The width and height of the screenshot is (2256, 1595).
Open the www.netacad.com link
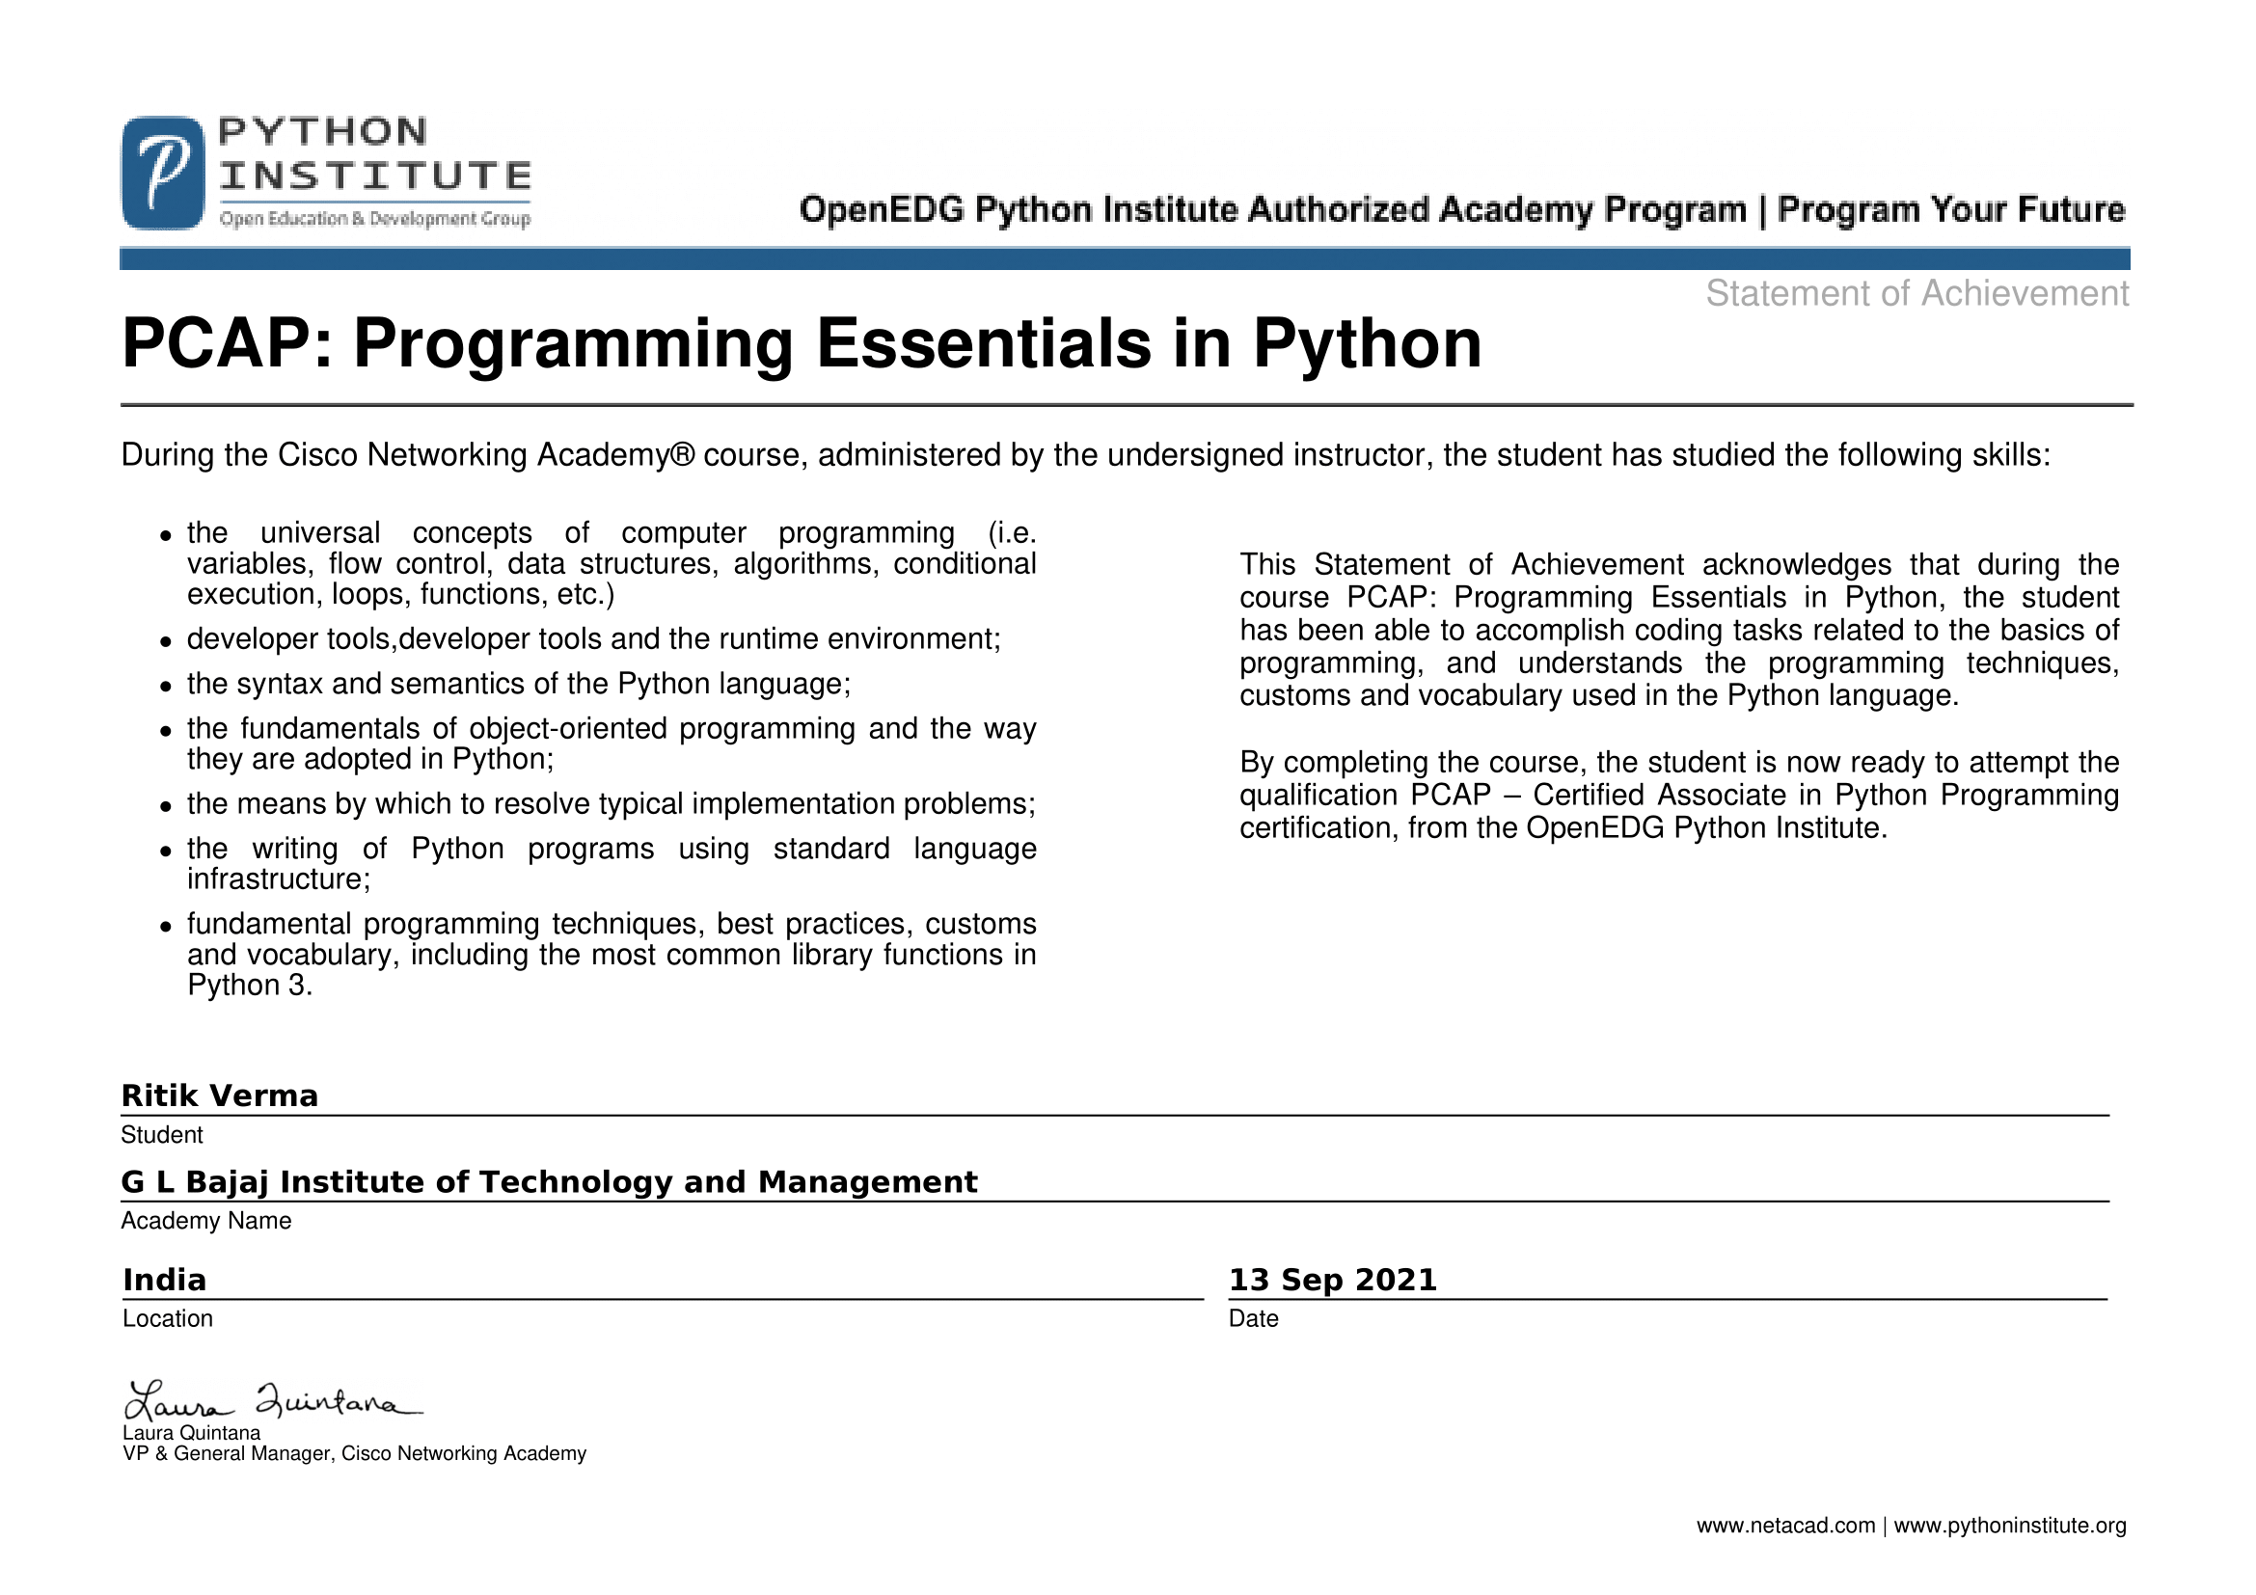1785,1526
